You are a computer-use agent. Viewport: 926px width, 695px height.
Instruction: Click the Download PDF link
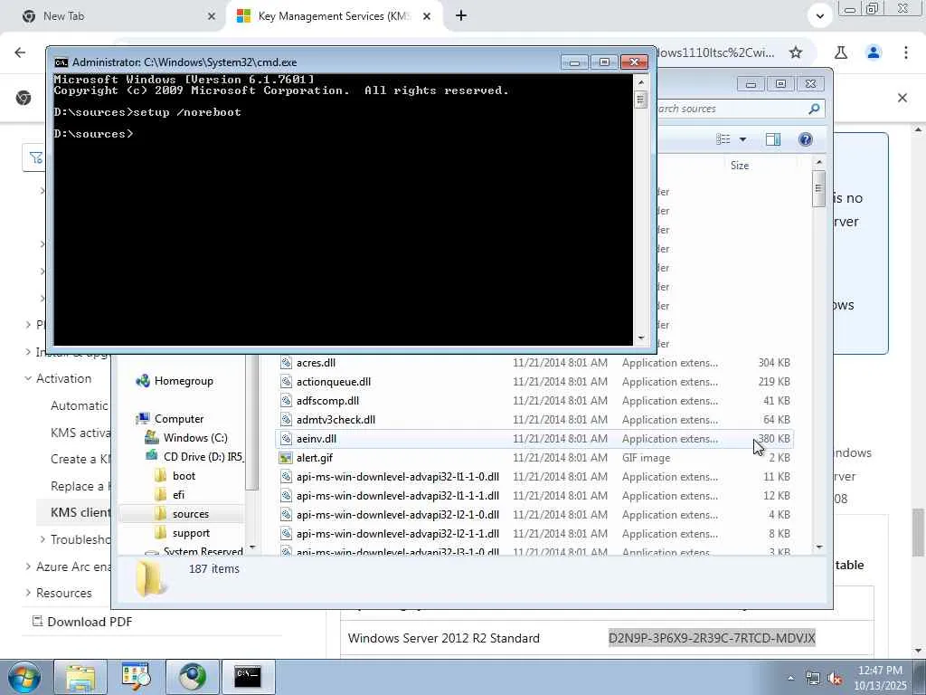point(81,622)
